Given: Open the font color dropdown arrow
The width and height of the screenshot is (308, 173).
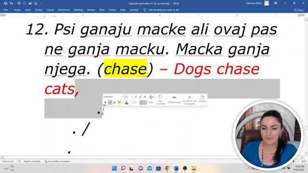Looking at the screenshot, I should tap(130, 102).
